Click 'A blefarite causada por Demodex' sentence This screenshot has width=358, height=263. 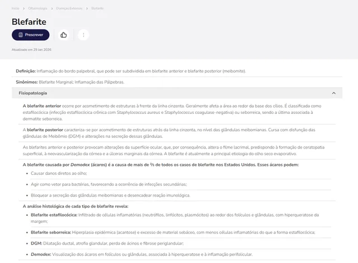tap(161, 165)
